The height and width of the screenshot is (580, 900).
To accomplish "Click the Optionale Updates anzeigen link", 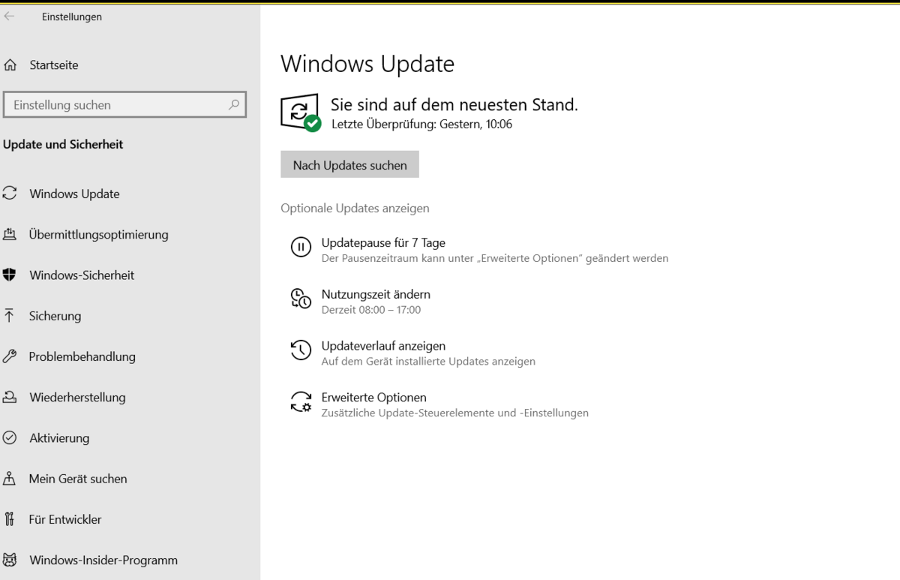I will (355, 209).
